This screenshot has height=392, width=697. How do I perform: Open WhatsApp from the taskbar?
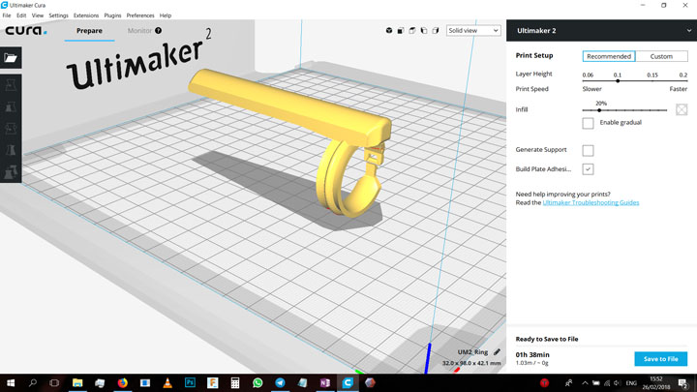click(258, 382)
